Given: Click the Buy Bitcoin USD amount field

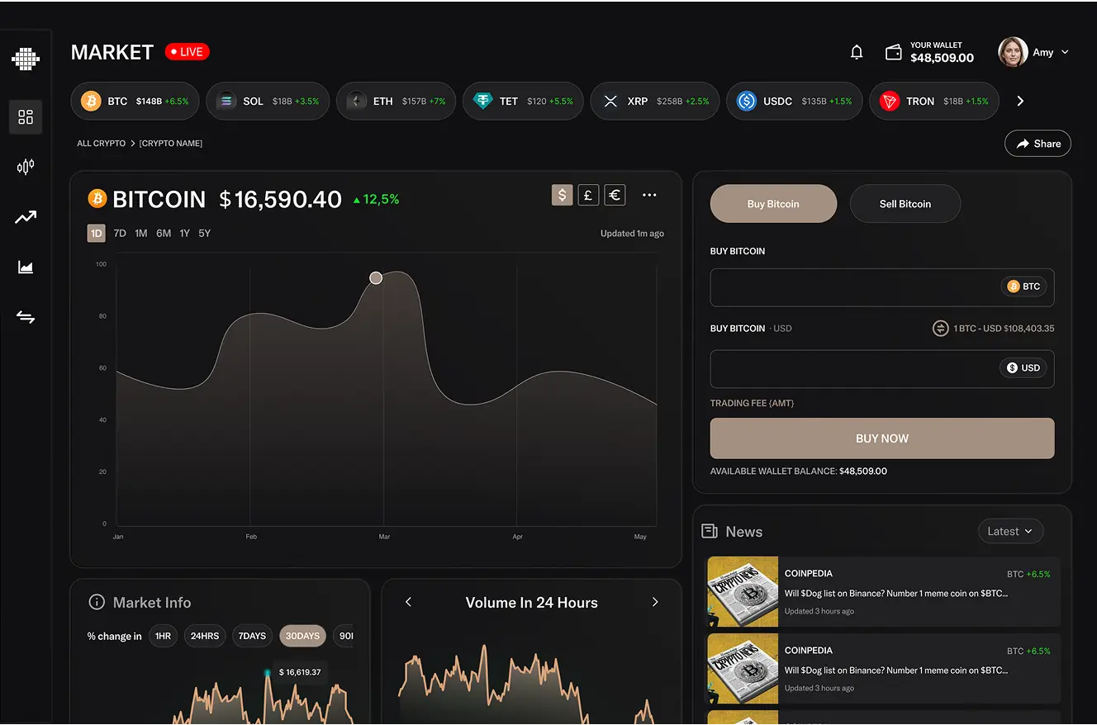Looking at the screenshot, I should coord(882,368).
